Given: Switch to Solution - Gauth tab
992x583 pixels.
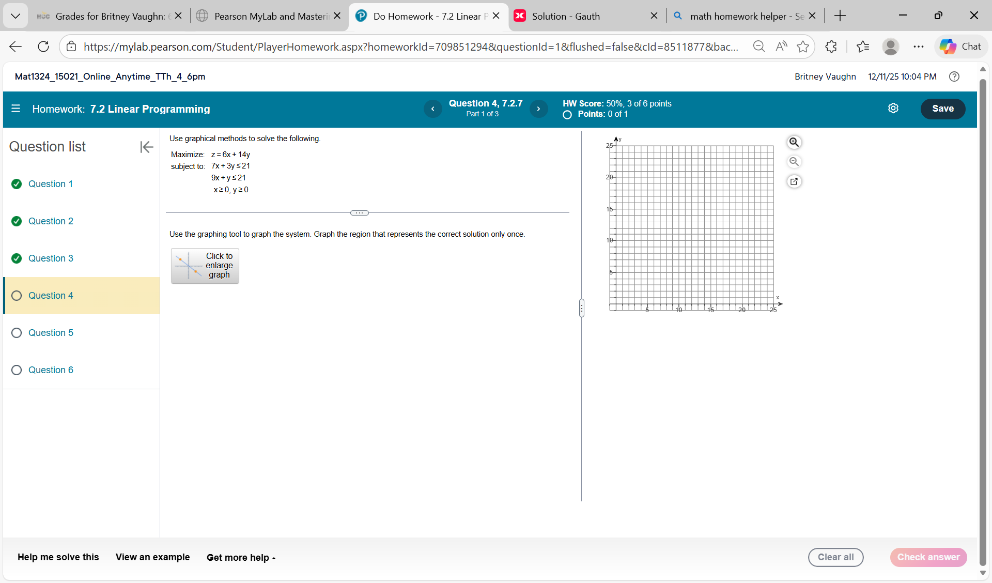Looking at the screenshot, I should pyautogui.click(x=566, y=16).
